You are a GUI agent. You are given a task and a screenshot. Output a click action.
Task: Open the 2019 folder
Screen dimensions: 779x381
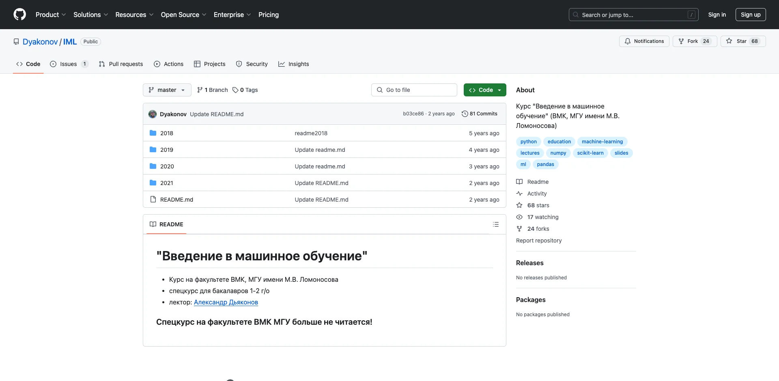167,150
